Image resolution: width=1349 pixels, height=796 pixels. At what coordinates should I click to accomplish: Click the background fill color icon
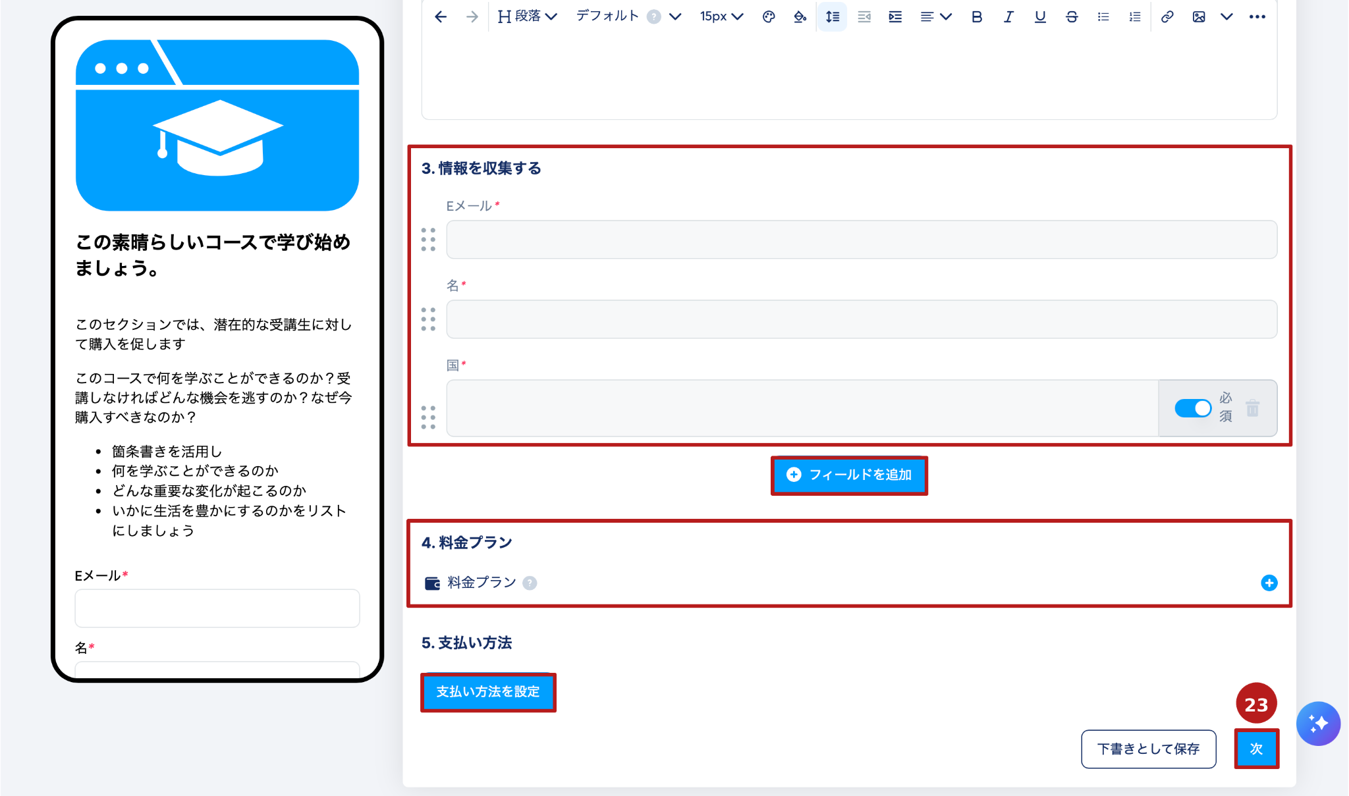(800, 17)
